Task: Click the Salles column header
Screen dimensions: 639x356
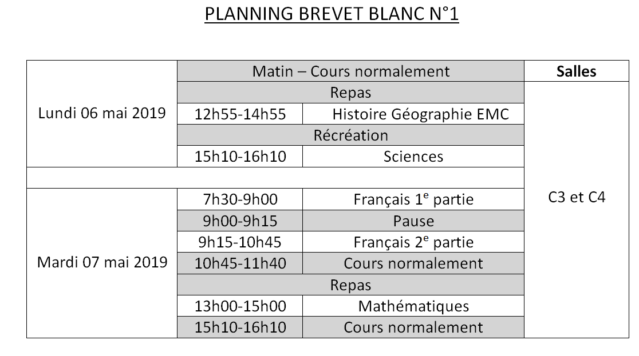Action: point(576,71)
